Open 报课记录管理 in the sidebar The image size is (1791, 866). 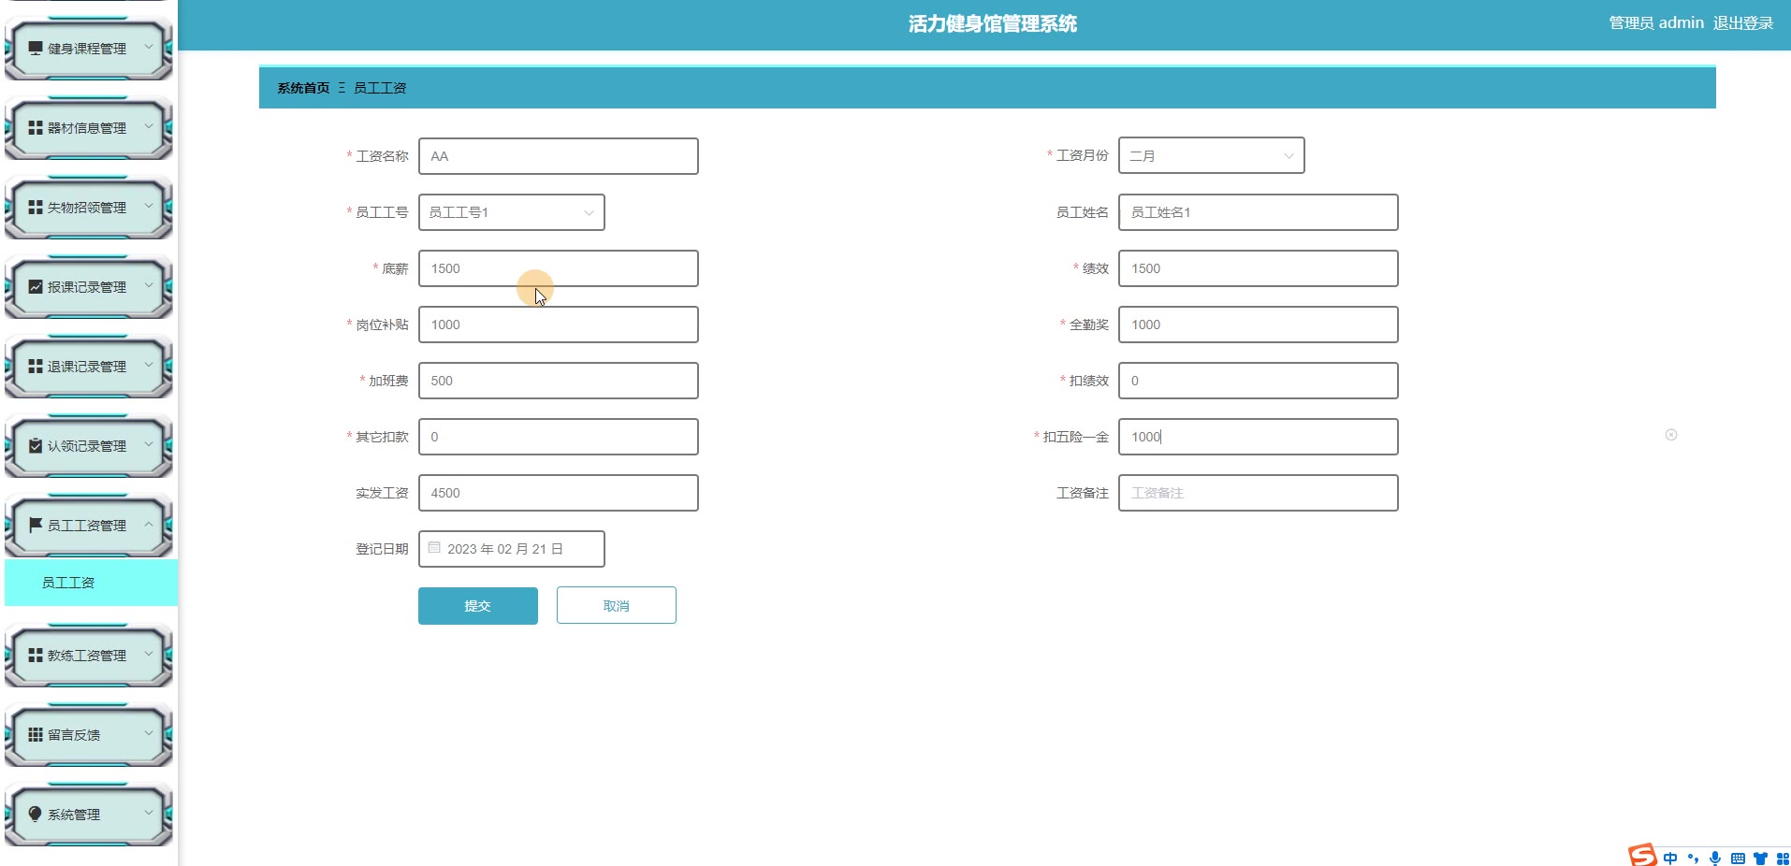[88, 287]
